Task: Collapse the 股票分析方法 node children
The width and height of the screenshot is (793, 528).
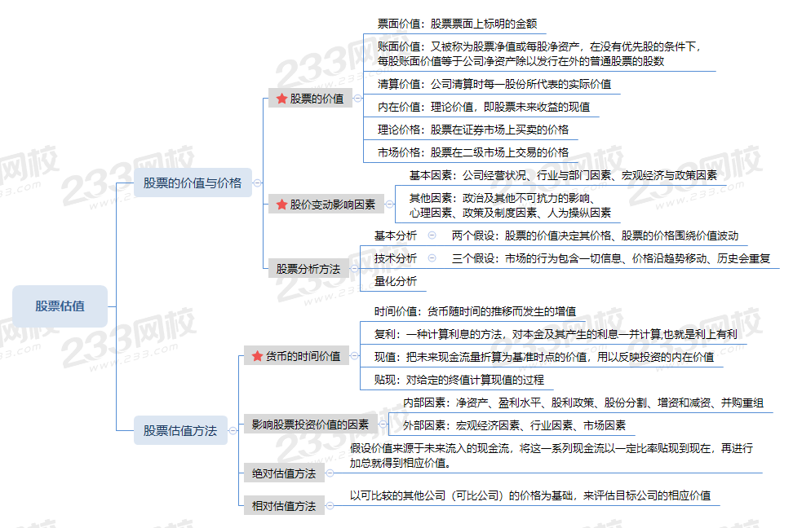Action: click(355, 269)
